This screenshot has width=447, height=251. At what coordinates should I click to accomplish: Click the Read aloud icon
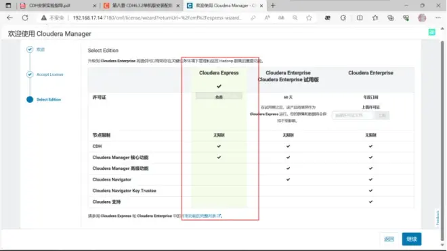click(x=267, y=18)
